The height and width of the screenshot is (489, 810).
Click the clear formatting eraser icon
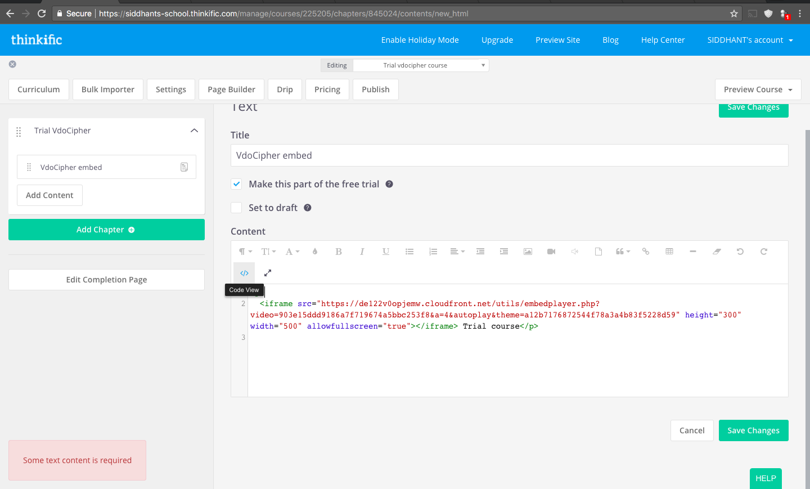point(717,252)
